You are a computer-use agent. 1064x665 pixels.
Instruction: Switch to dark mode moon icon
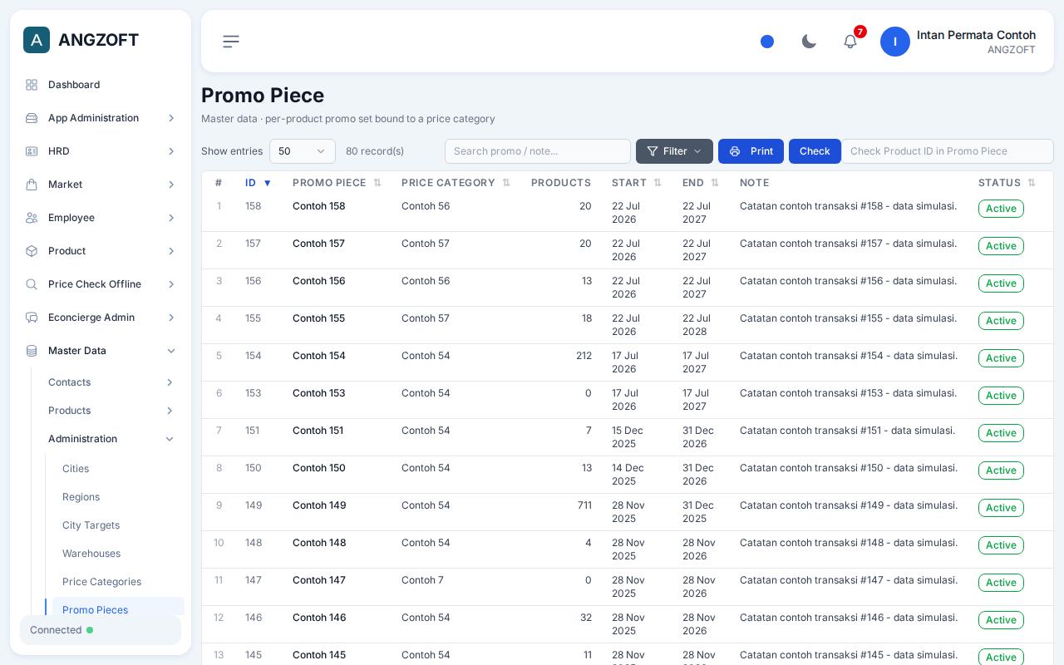coord(809,42)
